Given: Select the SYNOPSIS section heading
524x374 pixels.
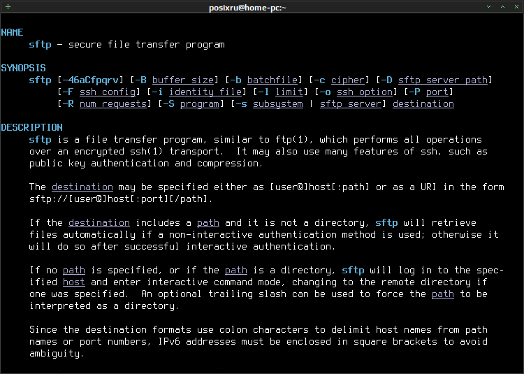Looking at the screenshot, I should pos(23,69).
